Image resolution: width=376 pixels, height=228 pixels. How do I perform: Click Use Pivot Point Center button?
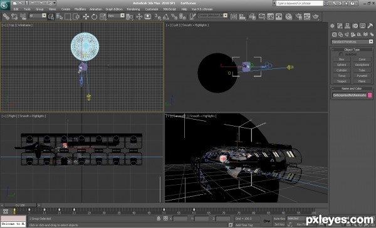130,16
